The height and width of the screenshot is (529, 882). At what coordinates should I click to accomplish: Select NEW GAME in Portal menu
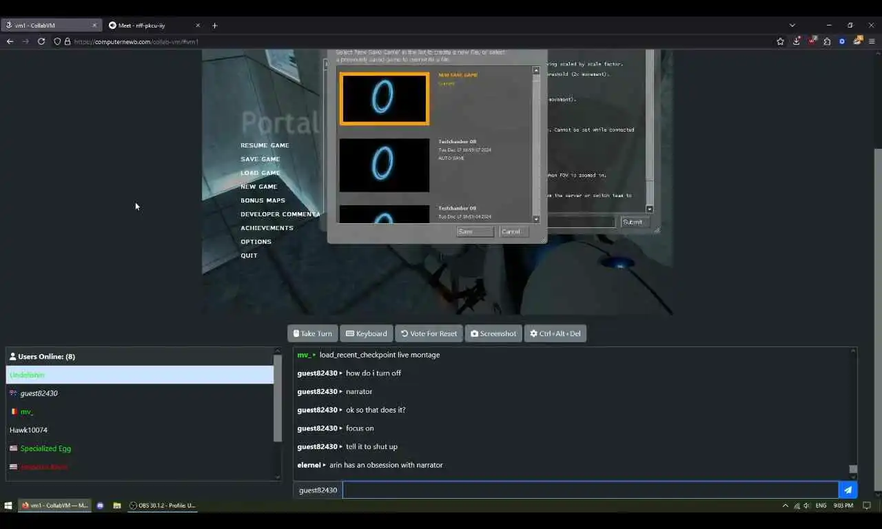point(259,187)
